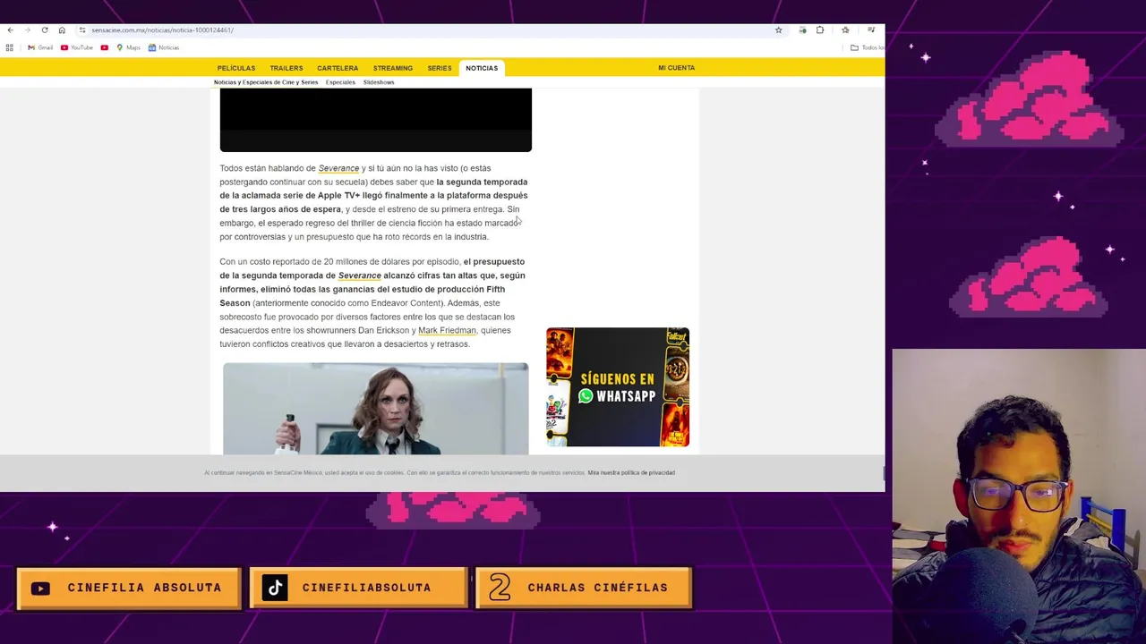Open MI CUENTA
The width and height of the screenshot is (1146, 644).
point(676,68)
